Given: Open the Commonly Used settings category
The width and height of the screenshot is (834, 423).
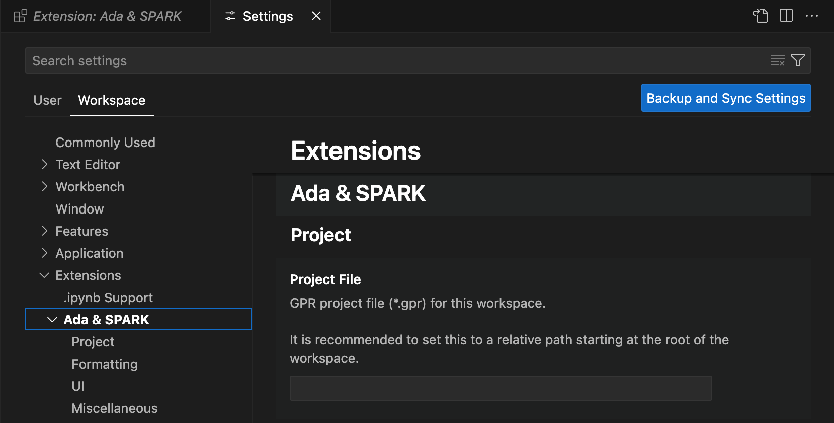Looking at the screenshot, I should click(x=105, y=143).
